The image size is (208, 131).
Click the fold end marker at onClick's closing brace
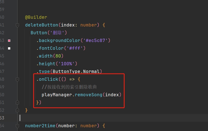click(17, 102)
